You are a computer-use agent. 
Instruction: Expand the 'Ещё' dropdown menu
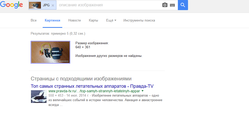[111, 20]
